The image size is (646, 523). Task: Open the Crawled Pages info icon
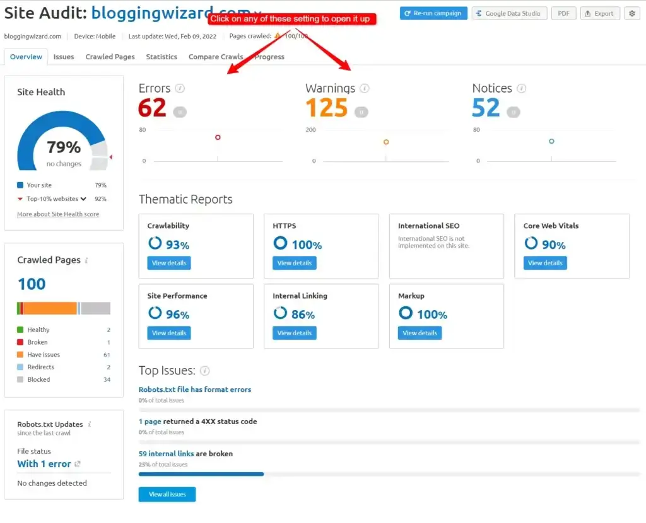88,260
